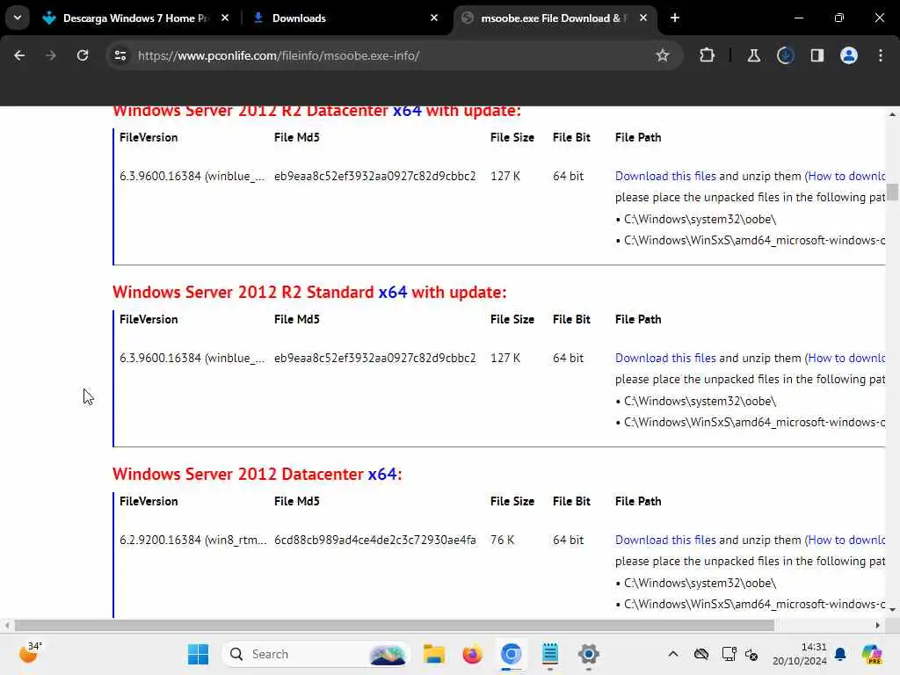900x675 pixels.
Task: Close the Descarga Windows 7 tab
Action: point(225,18)
